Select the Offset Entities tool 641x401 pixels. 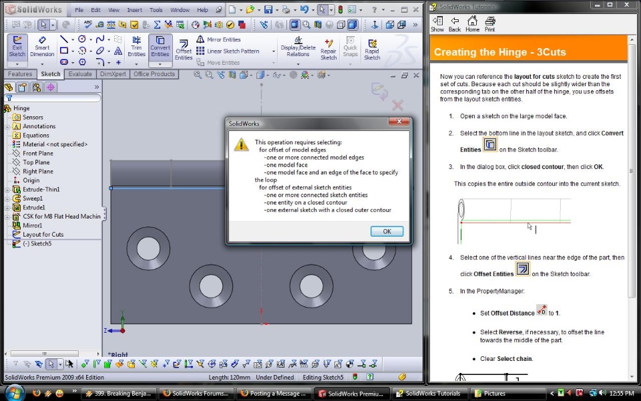pyautogui.click(x=184, y=49)
